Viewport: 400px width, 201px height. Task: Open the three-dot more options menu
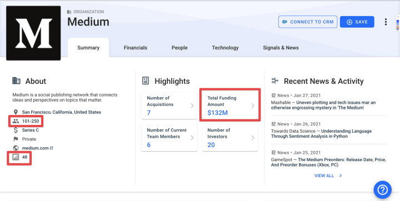click(x=386, y=22)
